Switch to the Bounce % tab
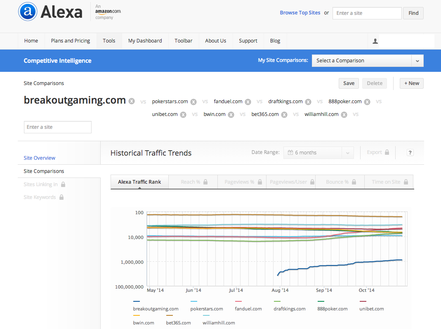Viewport: 441px width, 329px height. tap(340, 182)
